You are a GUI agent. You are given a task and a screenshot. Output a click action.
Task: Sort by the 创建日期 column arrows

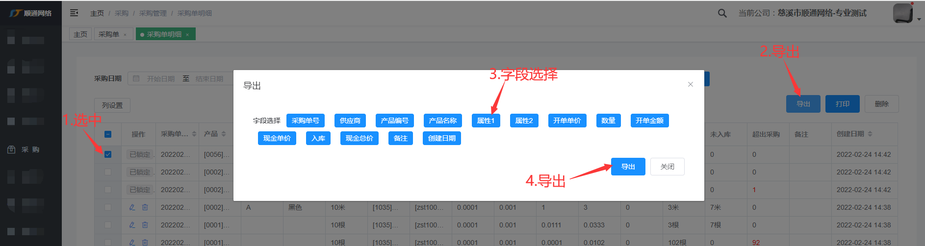click(x=870, y=134)
